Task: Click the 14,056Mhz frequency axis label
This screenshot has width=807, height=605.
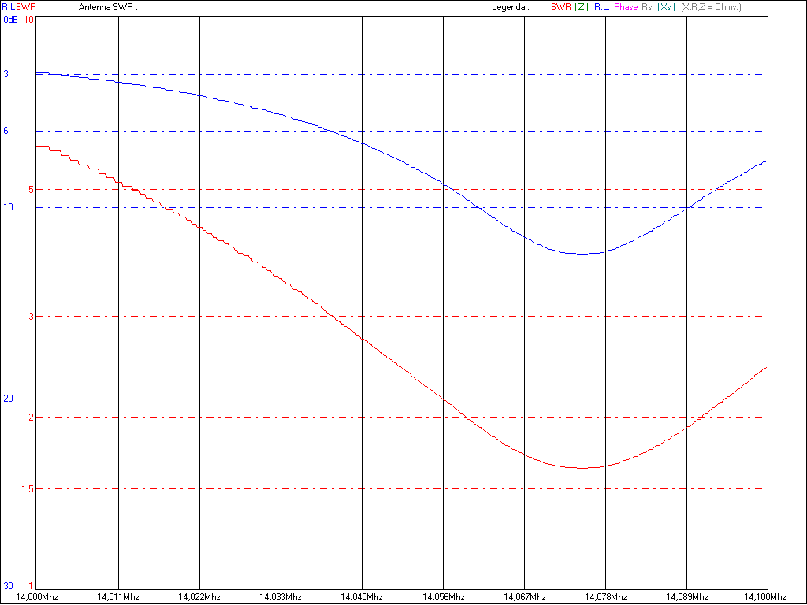Action: (443, 597)
